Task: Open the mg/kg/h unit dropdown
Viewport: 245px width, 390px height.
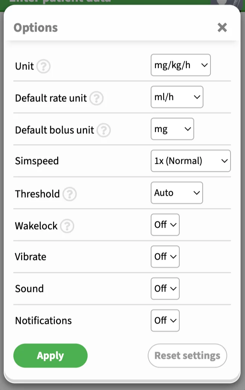Action: [x=181, y=65]
